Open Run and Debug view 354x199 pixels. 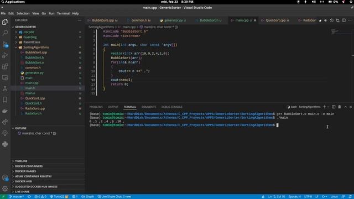(5, 55)
